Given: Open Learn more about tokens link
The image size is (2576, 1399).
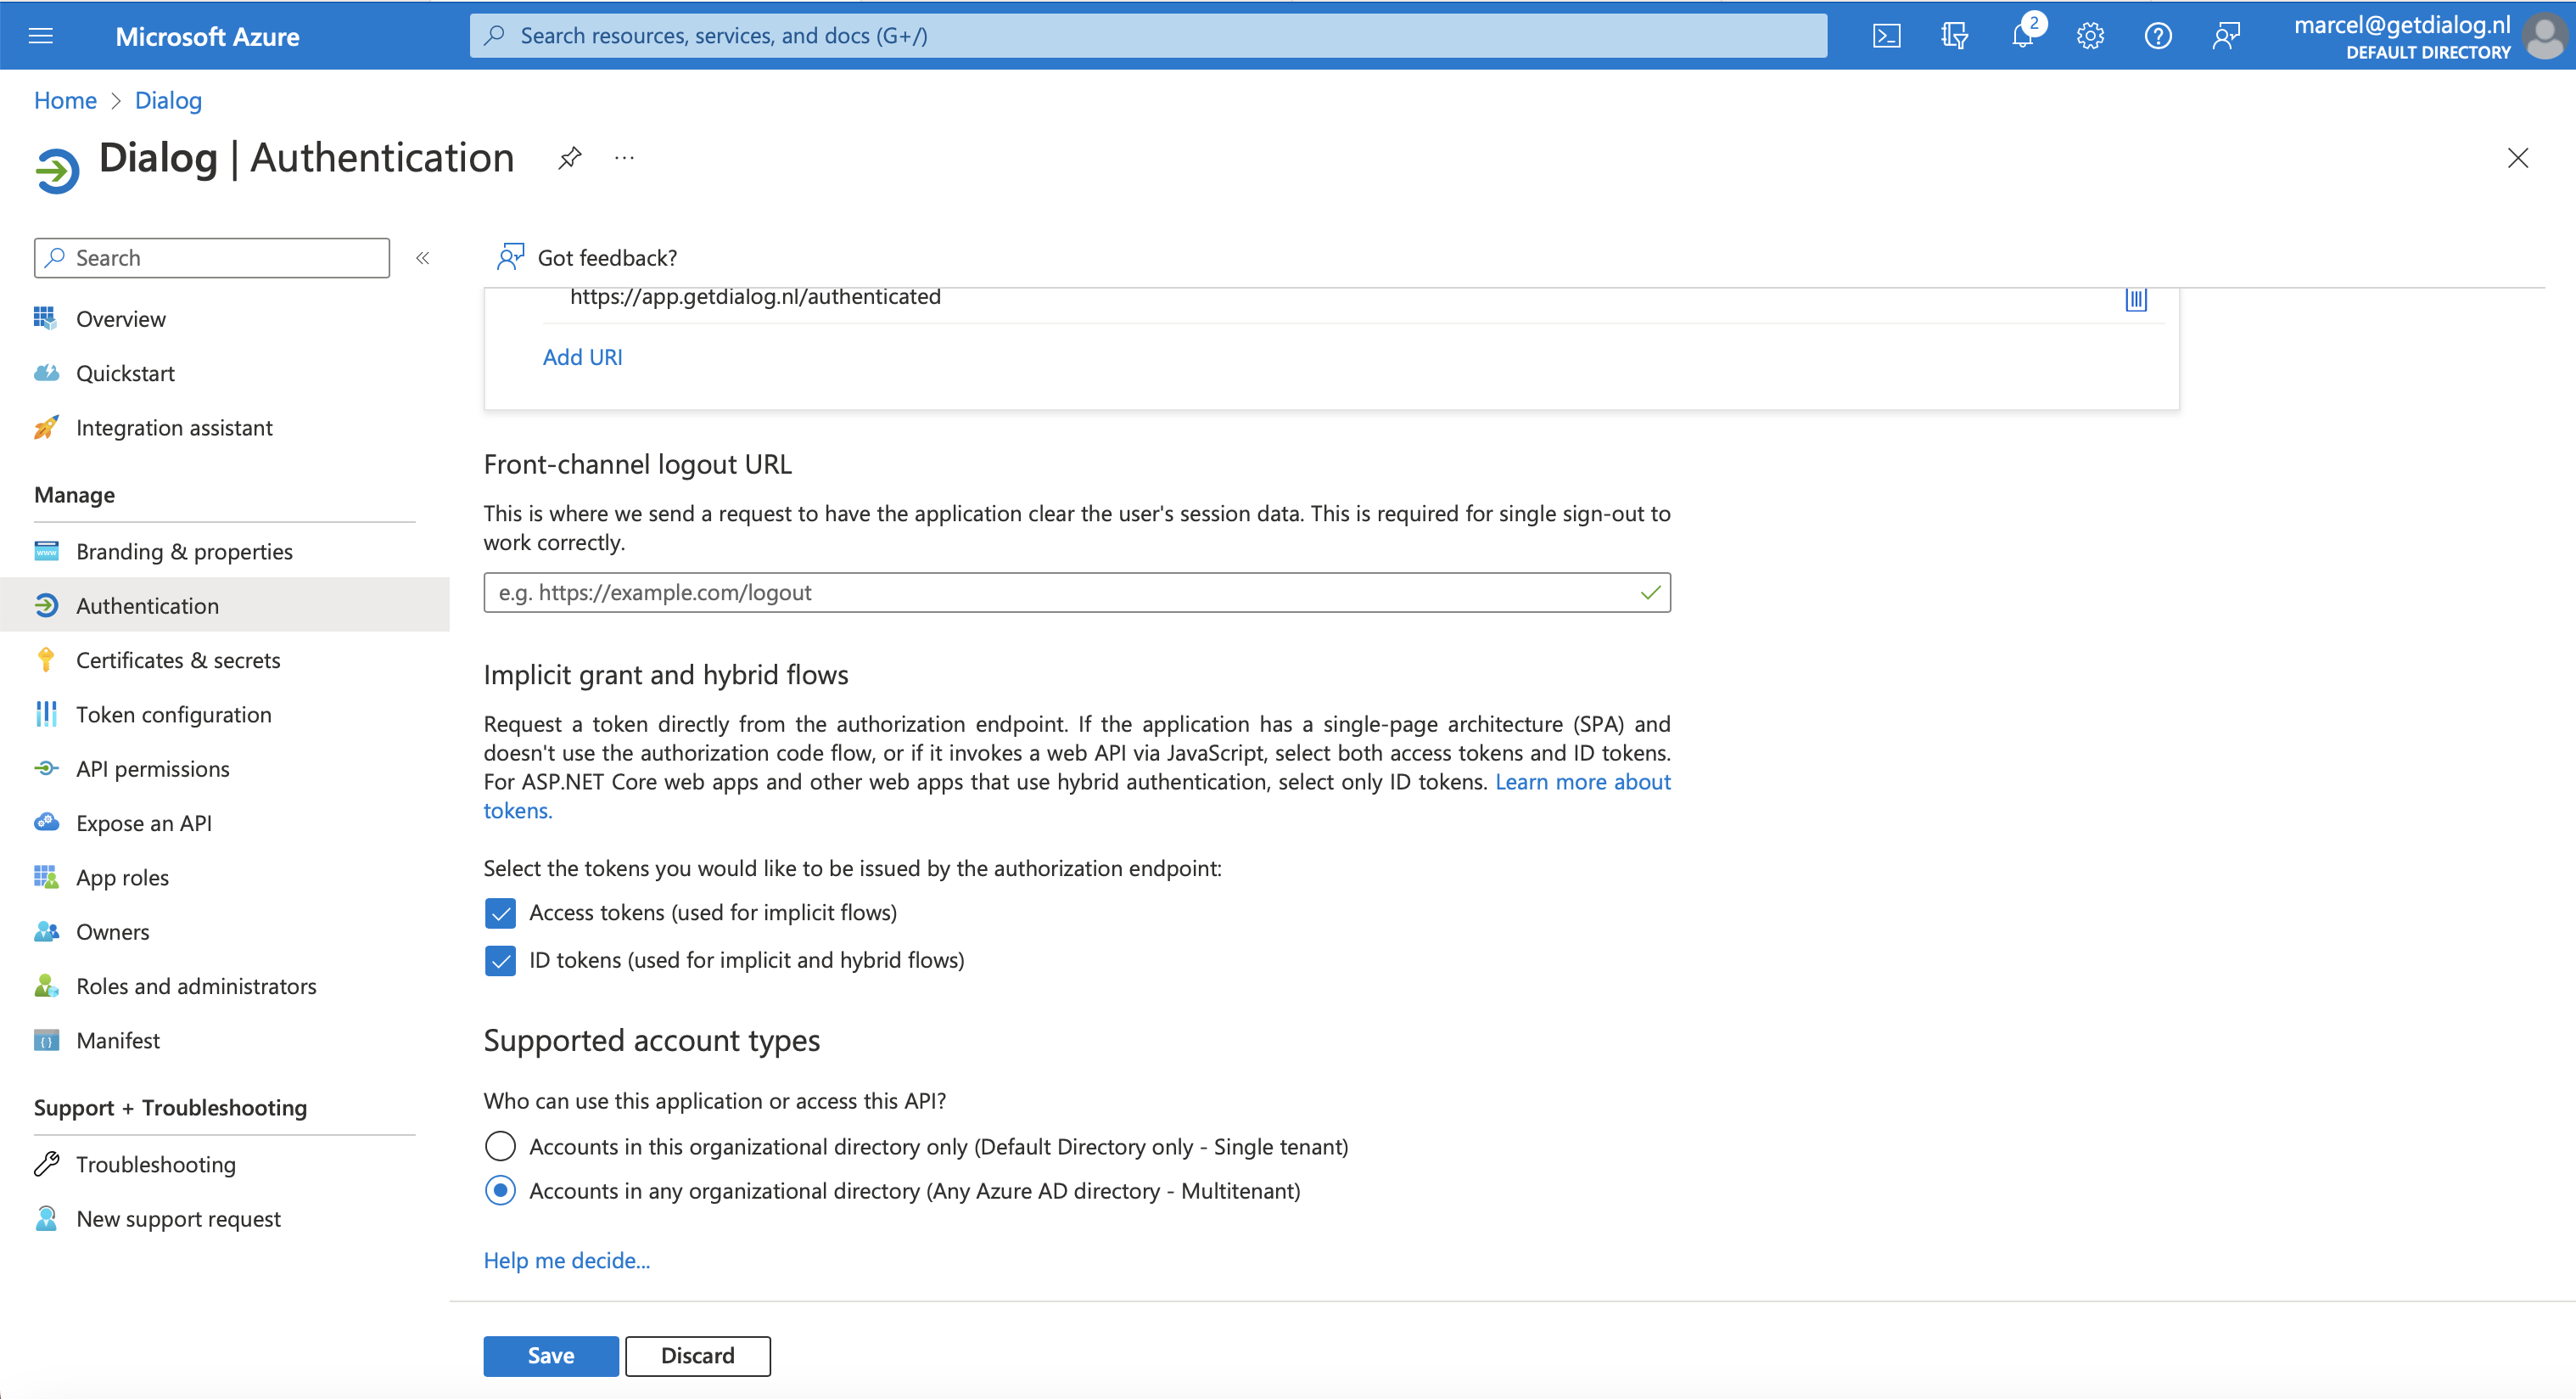Looking at the screenshot, I should tap(1583, 782).
